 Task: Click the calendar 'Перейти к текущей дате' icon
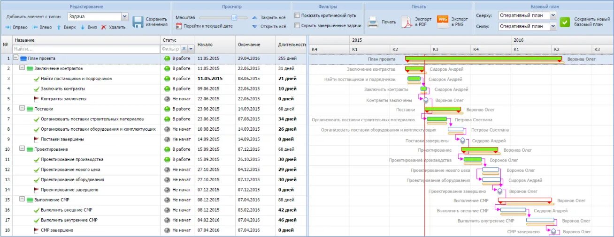pyautogui.click(x=178, y=26)
